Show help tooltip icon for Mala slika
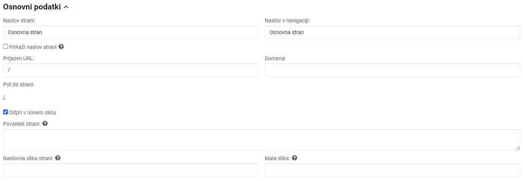The width and height of the screenshot is (523, 181). click(295, 158)
